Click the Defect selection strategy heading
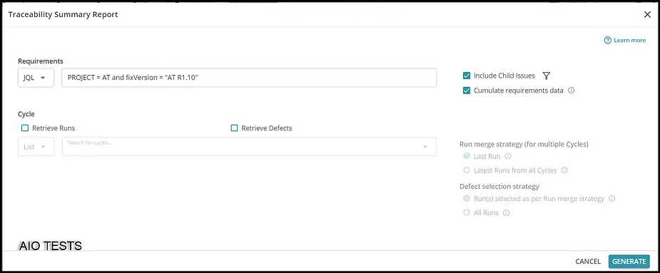Viewport: 660px width, 273px height. pos(499,186)
